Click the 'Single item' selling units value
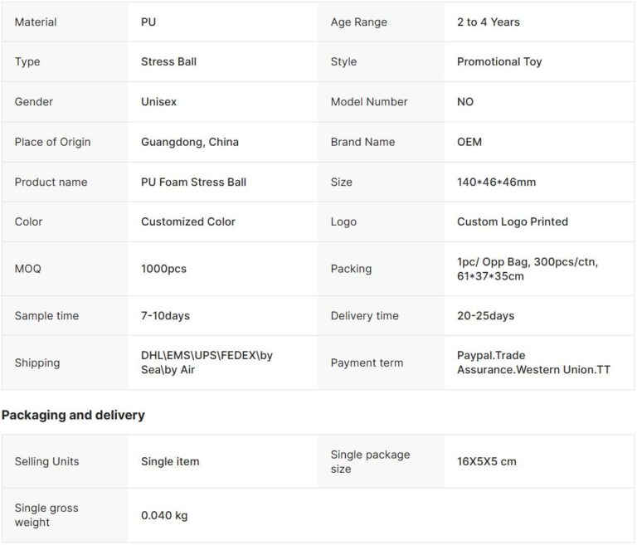Viewport: 637px width, 545px height. [x=170, y=461]
